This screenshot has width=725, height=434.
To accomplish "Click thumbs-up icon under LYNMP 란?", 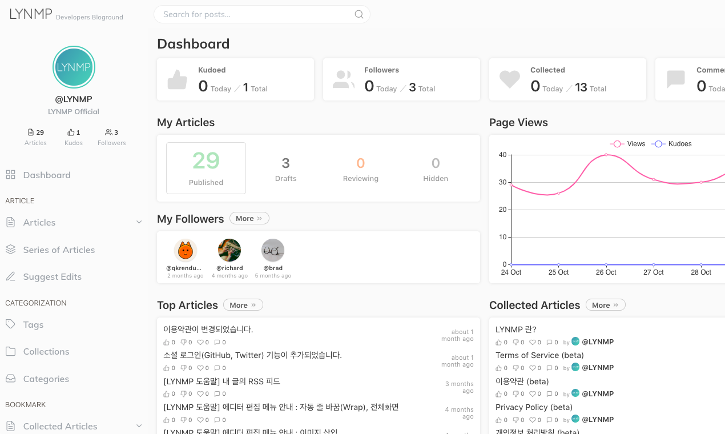I will (498, 343).
